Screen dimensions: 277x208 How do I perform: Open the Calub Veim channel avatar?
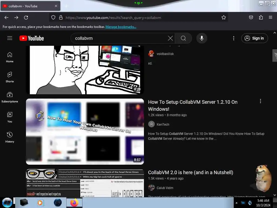point(151,188)
